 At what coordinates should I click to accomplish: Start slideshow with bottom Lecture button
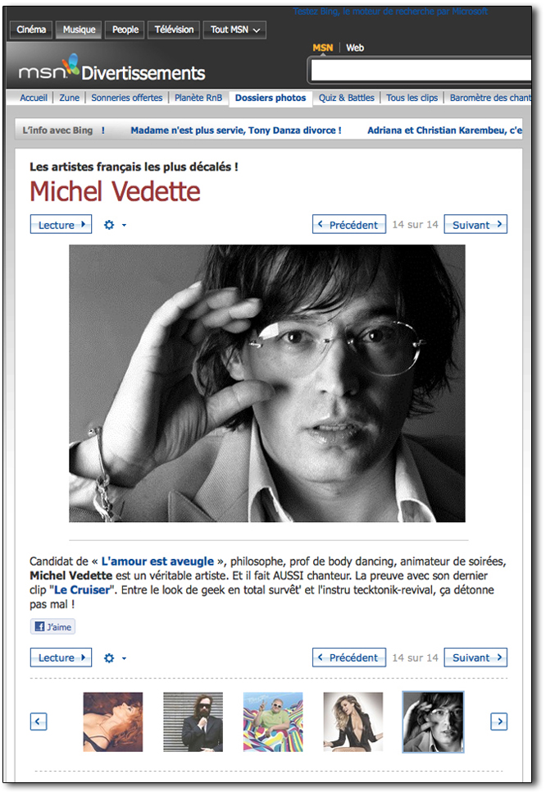(61, 658)
